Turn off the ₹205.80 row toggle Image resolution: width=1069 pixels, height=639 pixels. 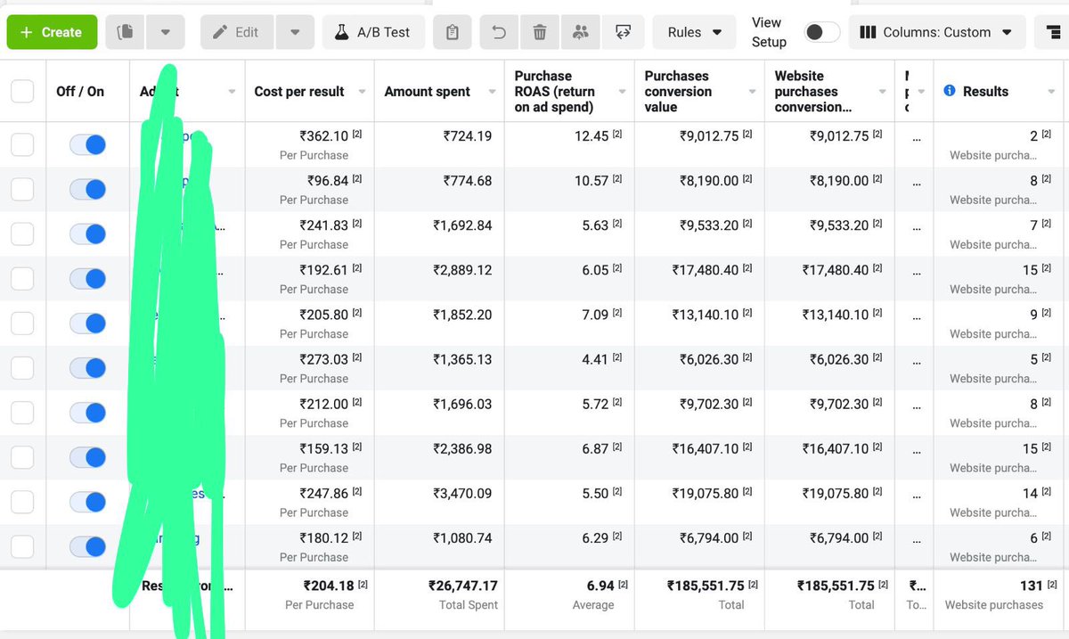(87, 324)
